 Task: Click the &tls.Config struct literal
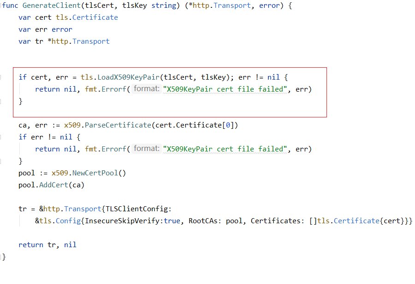pyautogui.click(x=58, y=221)
